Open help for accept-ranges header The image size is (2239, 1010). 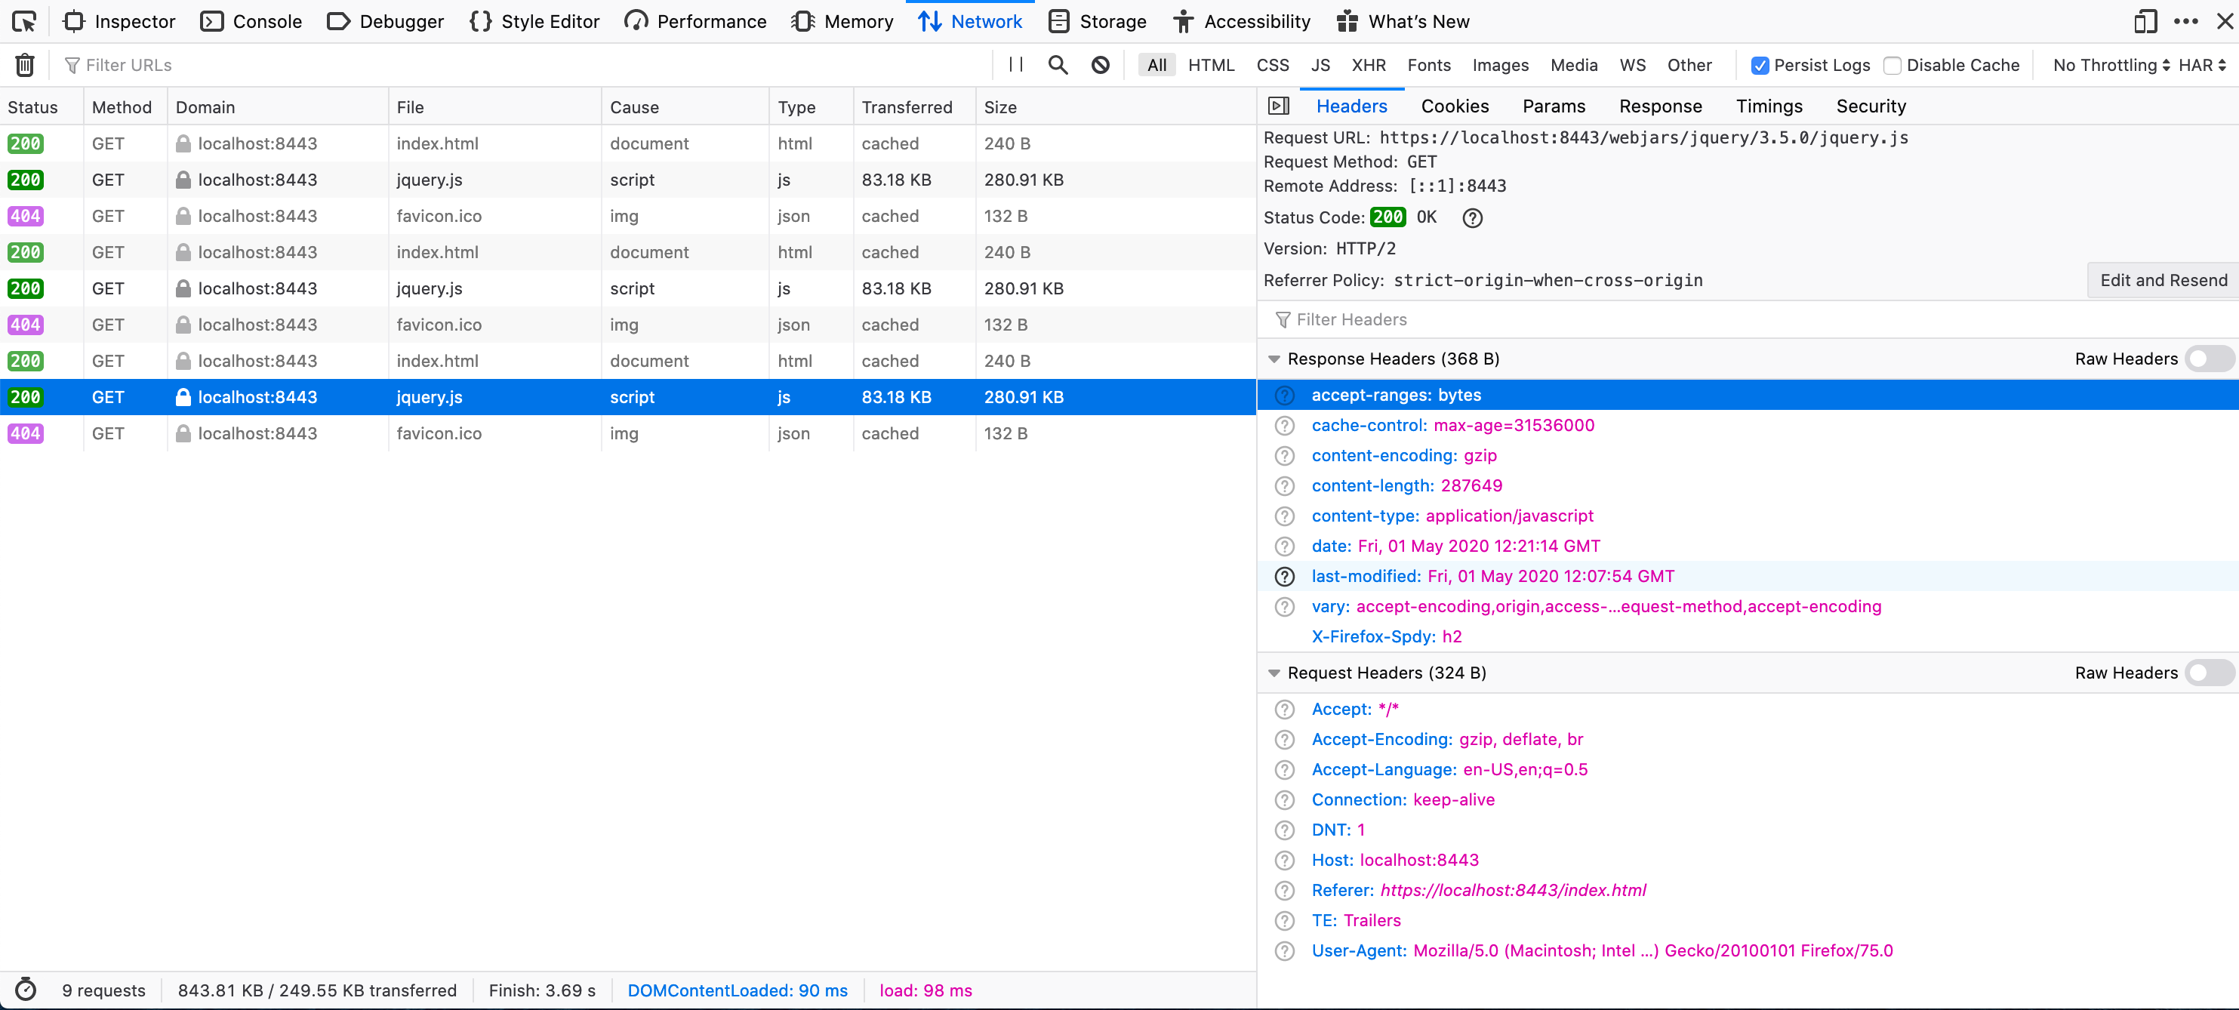click(1285, 396)
